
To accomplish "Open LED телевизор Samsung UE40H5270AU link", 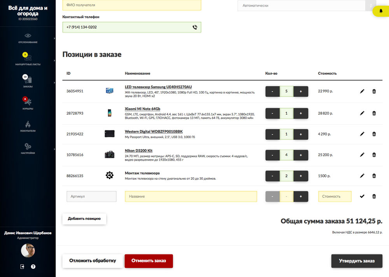I will coord(158,87).
